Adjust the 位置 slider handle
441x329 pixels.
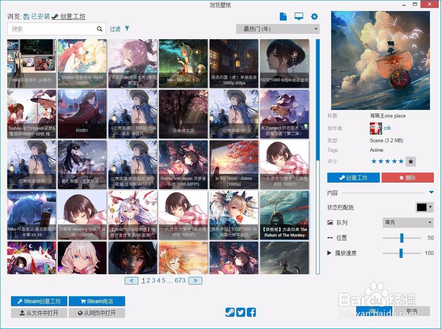(x=402, y=238)
